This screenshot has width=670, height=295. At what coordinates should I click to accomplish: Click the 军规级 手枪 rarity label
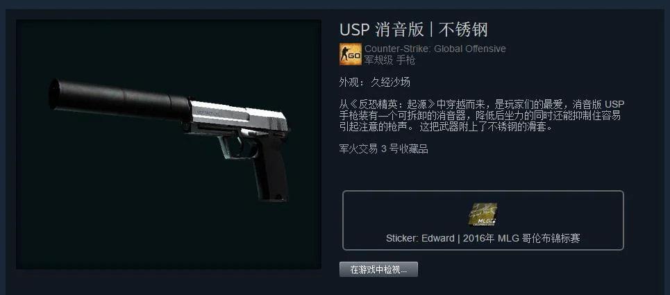point(390,60)
